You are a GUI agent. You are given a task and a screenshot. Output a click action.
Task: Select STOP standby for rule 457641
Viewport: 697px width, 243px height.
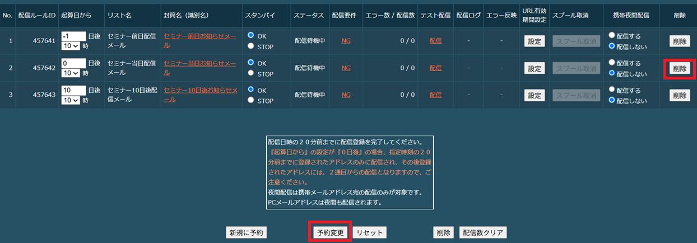pyautogui.click(x=250, y=46)
